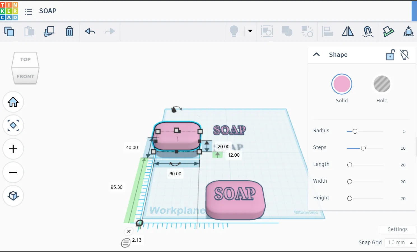
Task: Hide the selected shape
Action: (404, 55)
